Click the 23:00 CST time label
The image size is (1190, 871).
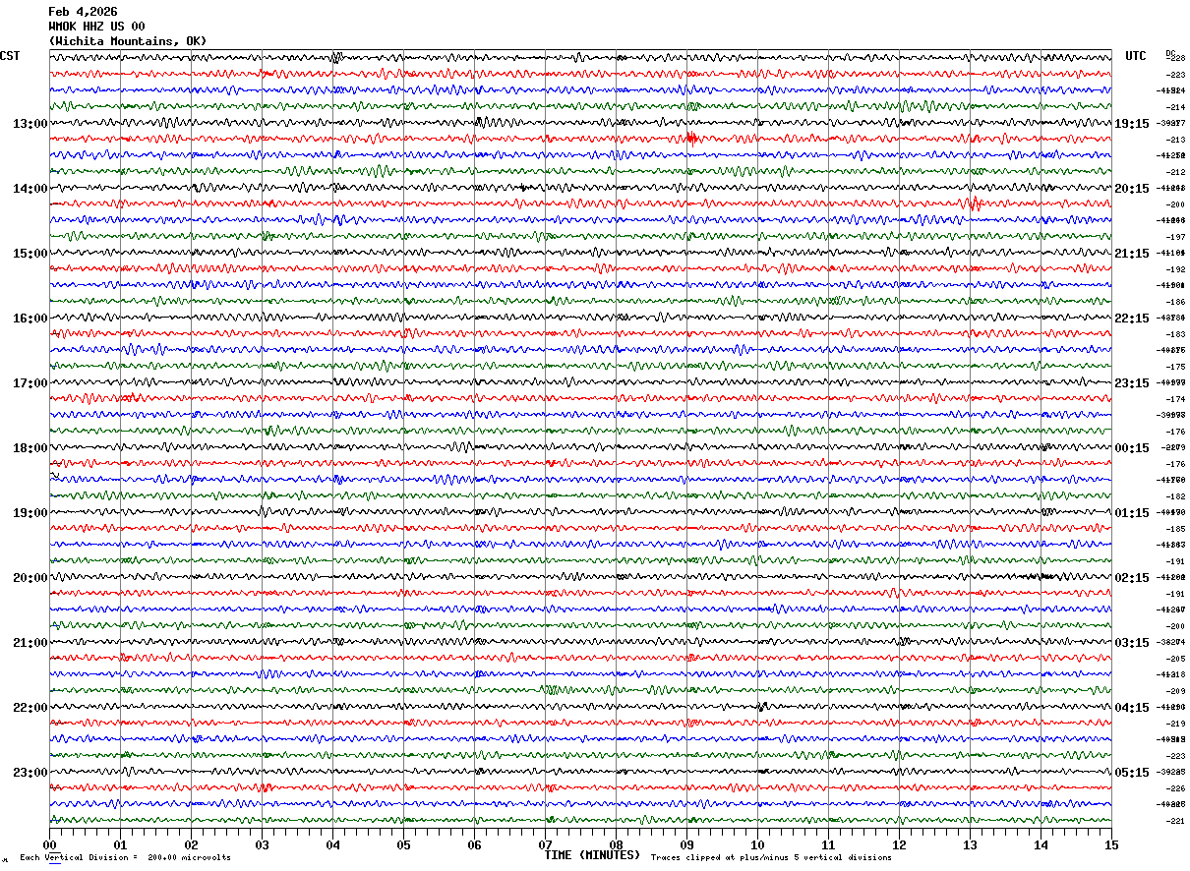coord(30,773)
